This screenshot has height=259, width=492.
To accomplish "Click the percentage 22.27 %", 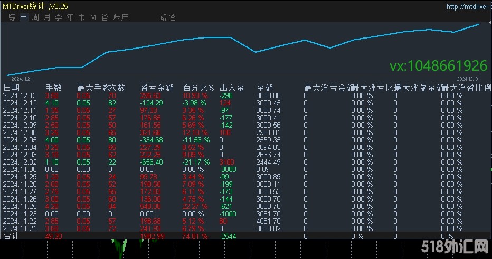I will tap(195, 206).
